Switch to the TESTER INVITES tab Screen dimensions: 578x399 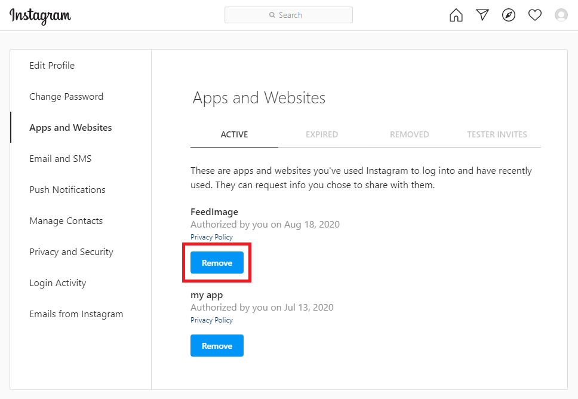pos(497,134)
